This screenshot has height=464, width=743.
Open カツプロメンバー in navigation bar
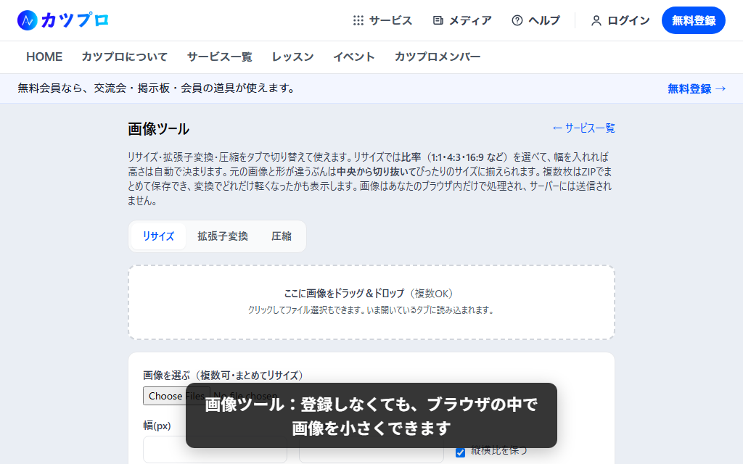tap(438, 57)
